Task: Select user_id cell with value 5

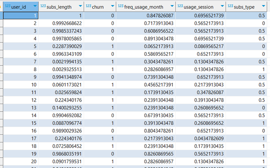Action: click(21, 46)
